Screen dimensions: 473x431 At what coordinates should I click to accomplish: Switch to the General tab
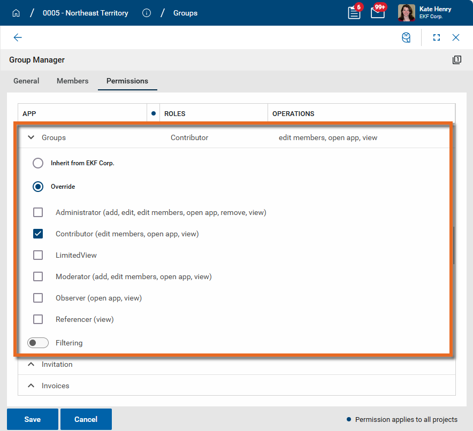point(26,81)
